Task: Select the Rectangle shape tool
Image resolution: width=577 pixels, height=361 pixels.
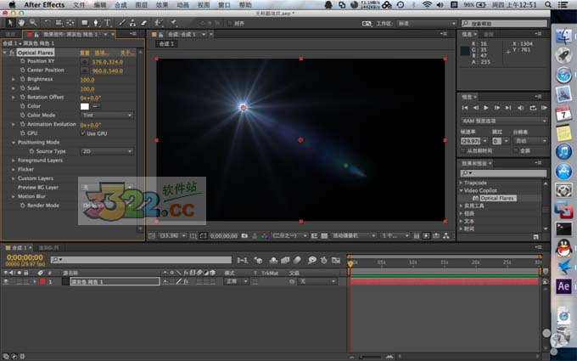Action: point(85,23)
